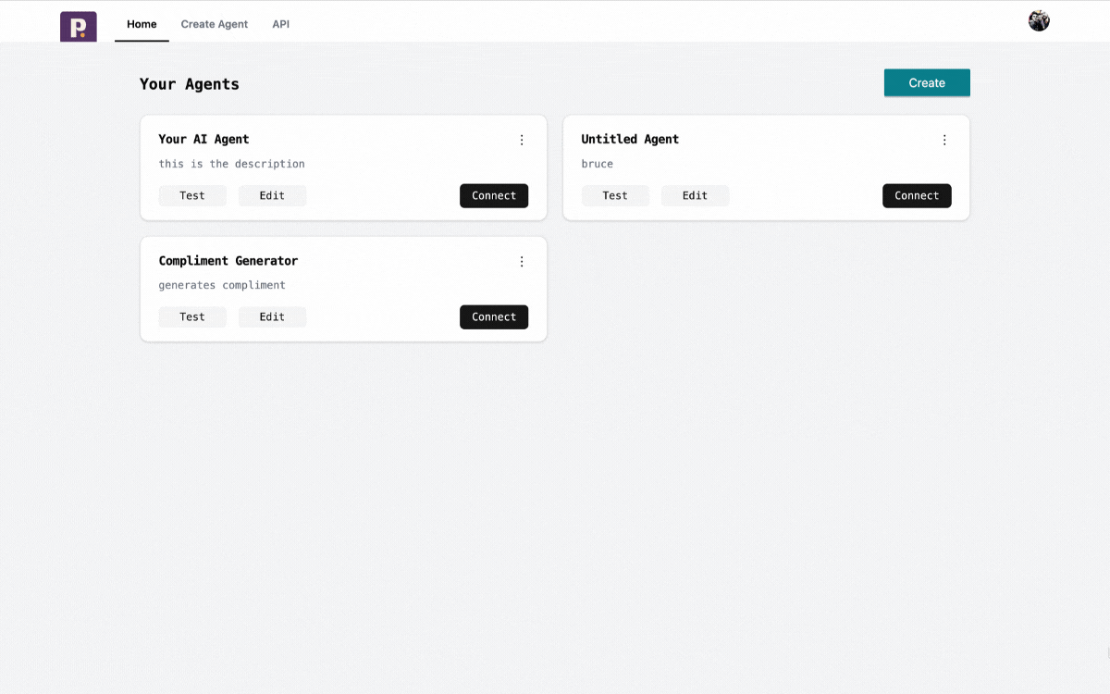The height and width of the screenshot is (694, 1110).
Task: Open the three-dot menu for Untitled Agent
Action: click(944, 140)
